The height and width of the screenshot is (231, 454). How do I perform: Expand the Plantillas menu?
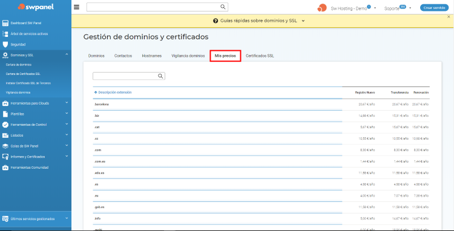click(67, 113)
